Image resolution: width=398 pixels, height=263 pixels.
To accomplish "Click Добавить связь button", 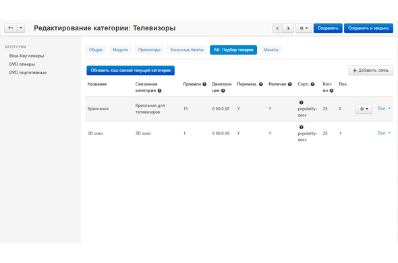I will coord(370,71).
